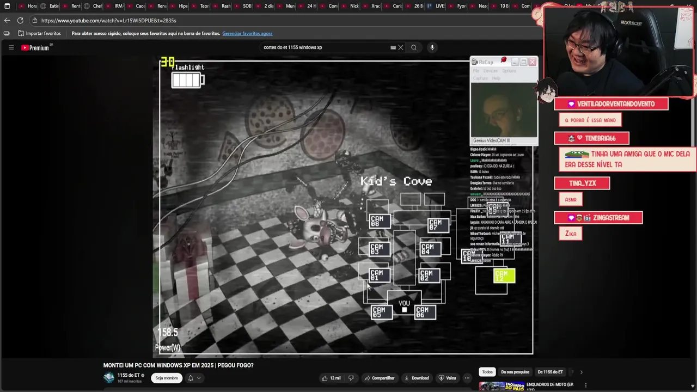The image size is (697, 392).
Task: Switch to the Eatin browser tab
Action: (50, 6)
